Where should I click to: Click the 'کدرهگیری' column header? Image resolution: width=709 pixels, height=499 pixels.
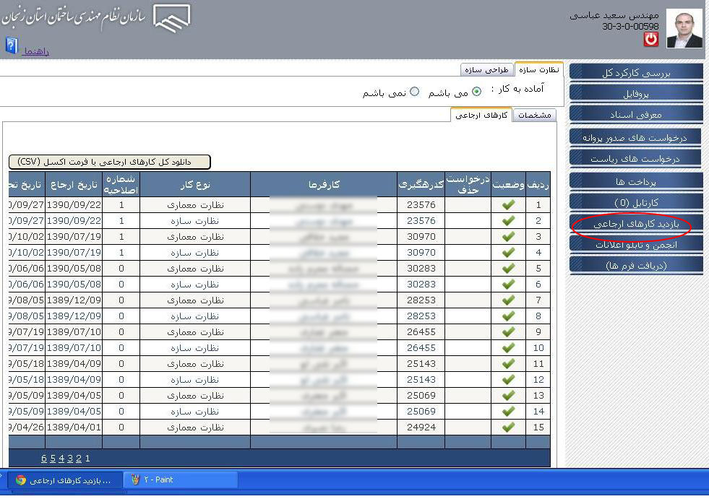pyautogui.click(x=421, y=184)
